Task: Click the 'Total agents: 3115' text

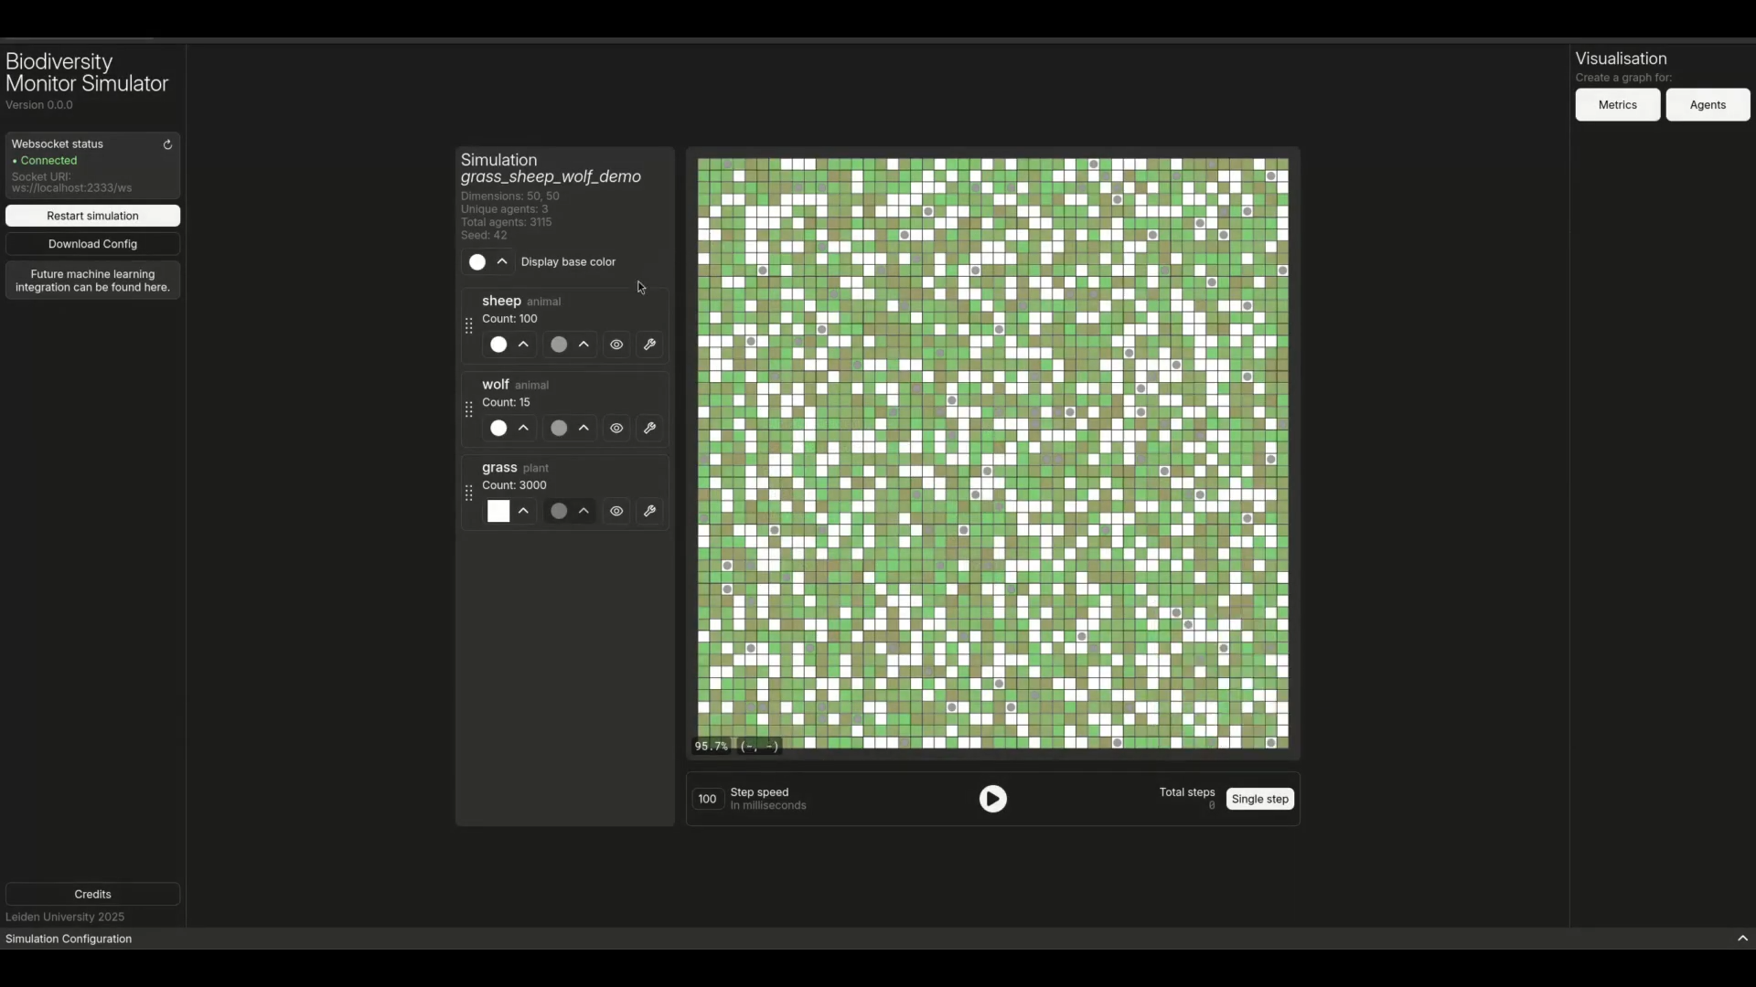Action: (506, 222)
